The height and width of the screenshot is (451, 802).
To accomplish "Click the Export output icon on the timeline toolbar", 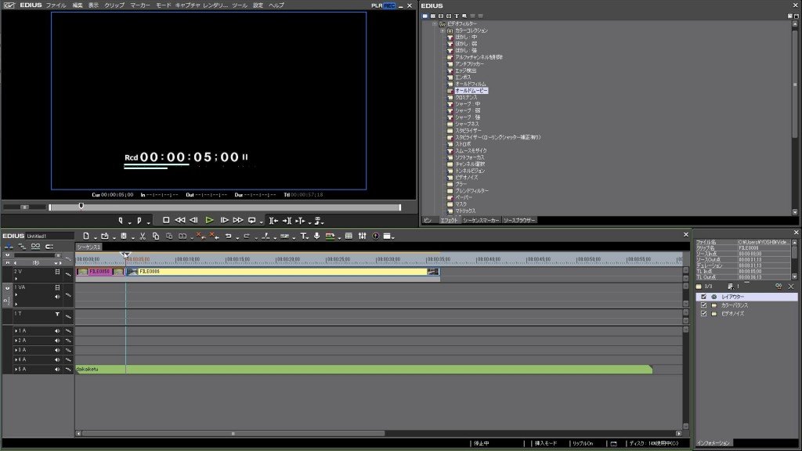I will (330, 236).
